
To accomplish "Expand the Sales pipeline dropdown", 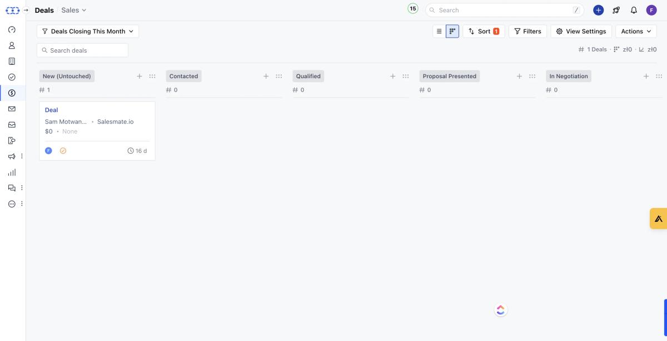I will [x=74, y=10].
